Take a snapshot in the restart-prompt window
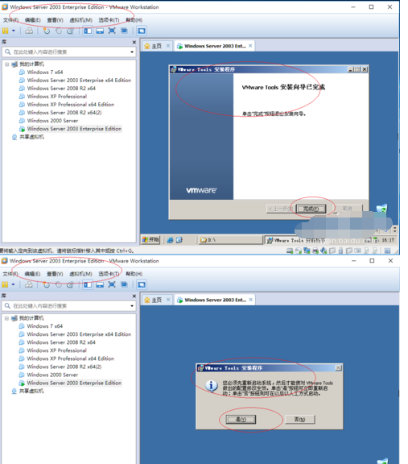The height and width of the screenshot is (464, 408). (x=47, y=284)
